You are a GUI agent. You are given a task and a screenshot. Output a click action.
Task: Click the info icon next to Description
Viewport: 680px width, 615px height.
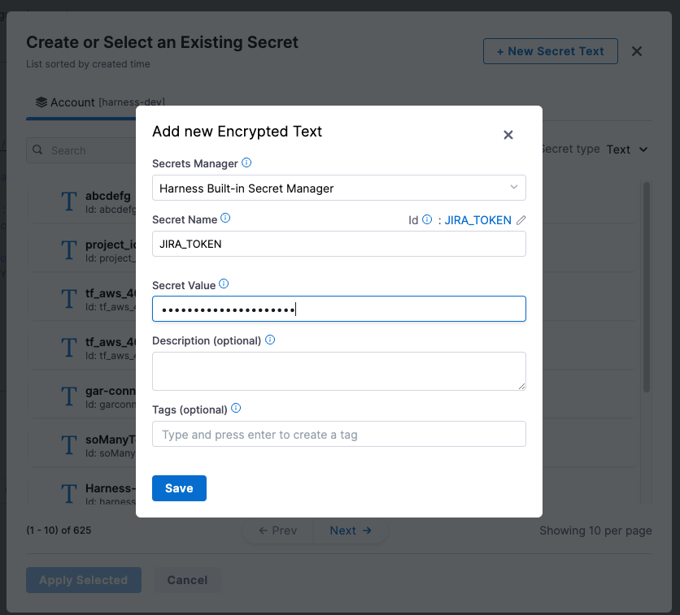coord(270,340)
